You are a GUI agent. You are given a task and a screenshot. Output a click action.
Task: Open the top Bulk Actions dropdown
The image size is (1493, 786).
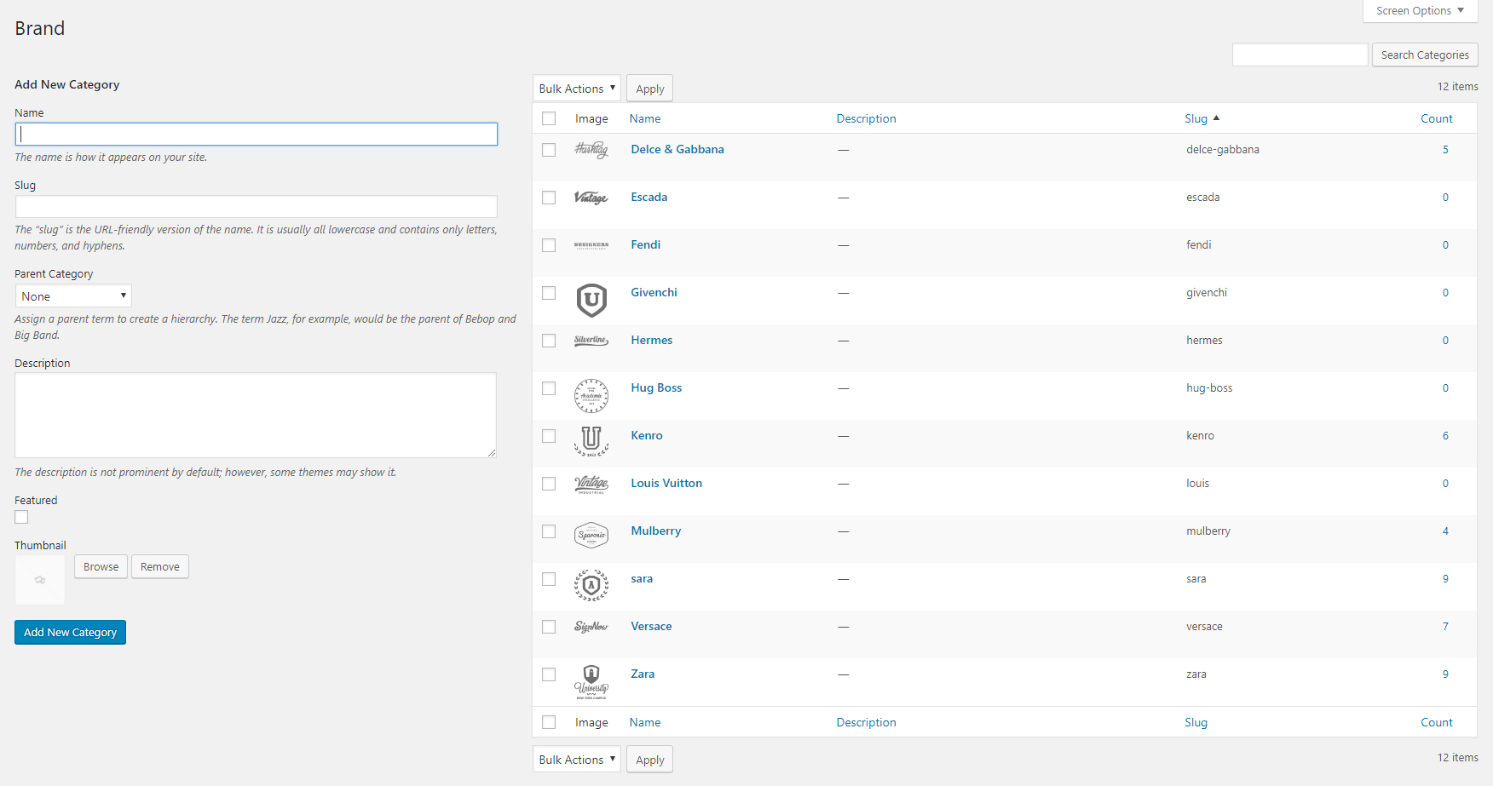(x=577, y=89)
